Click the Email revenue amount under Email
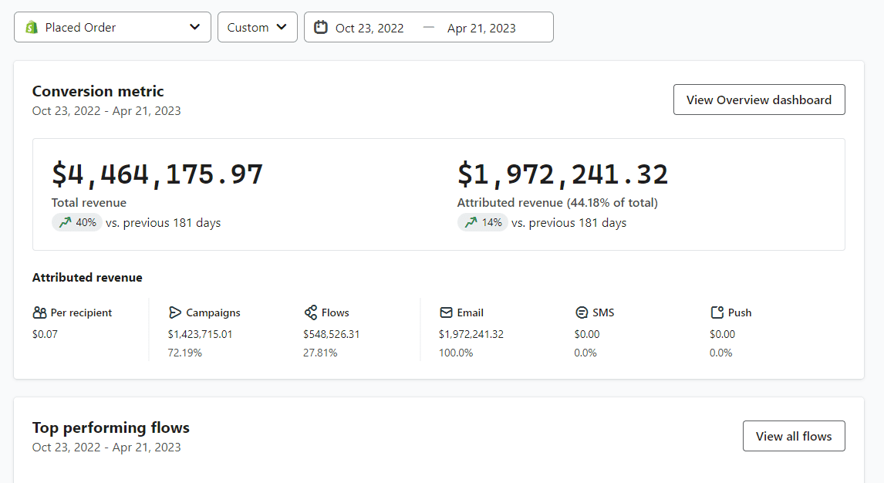This screenshot has width=884, height=483. tap(471, 334)
